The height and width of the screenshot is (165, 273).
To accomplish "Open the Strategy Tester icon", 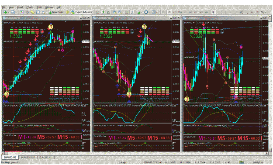I will pos(43,12).
